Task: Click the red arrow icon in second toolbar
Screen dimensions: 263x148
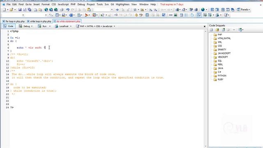Action: tap(86, 15)
